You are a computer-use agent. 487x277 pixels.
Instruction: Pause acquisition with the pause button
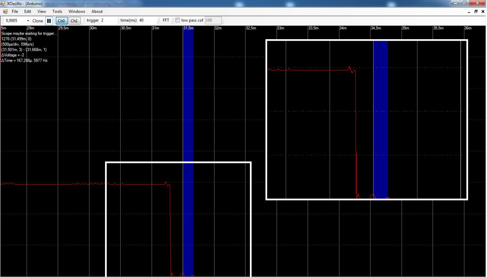(49, 21)
